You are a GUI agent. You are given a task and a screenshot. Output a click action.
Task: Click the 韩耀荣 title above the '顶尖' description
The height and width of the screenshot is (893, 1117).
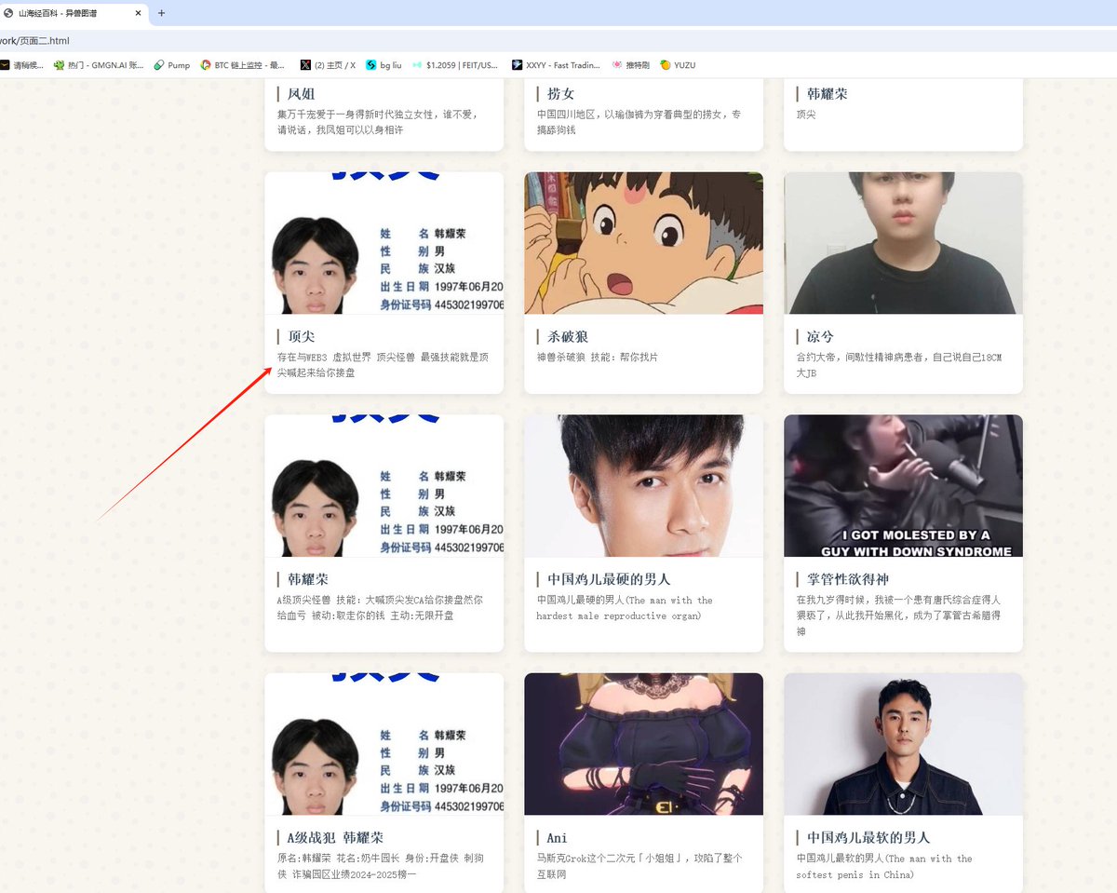pos(827,94)
